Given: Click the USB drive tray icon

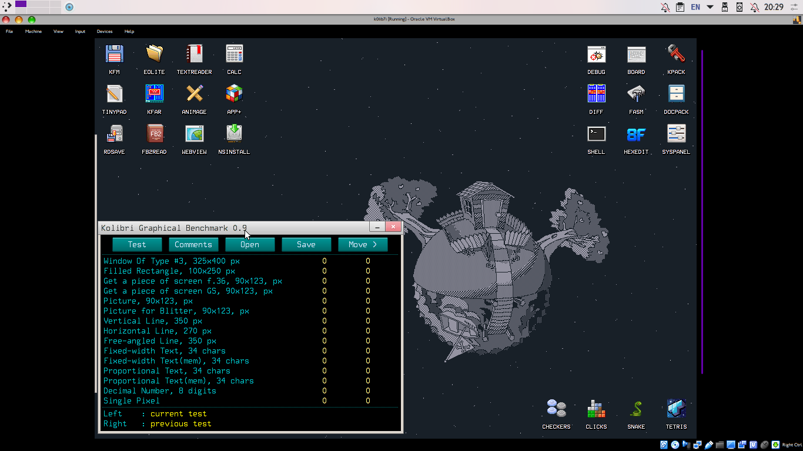Looking at the screenshot, I should click(725, 7).
